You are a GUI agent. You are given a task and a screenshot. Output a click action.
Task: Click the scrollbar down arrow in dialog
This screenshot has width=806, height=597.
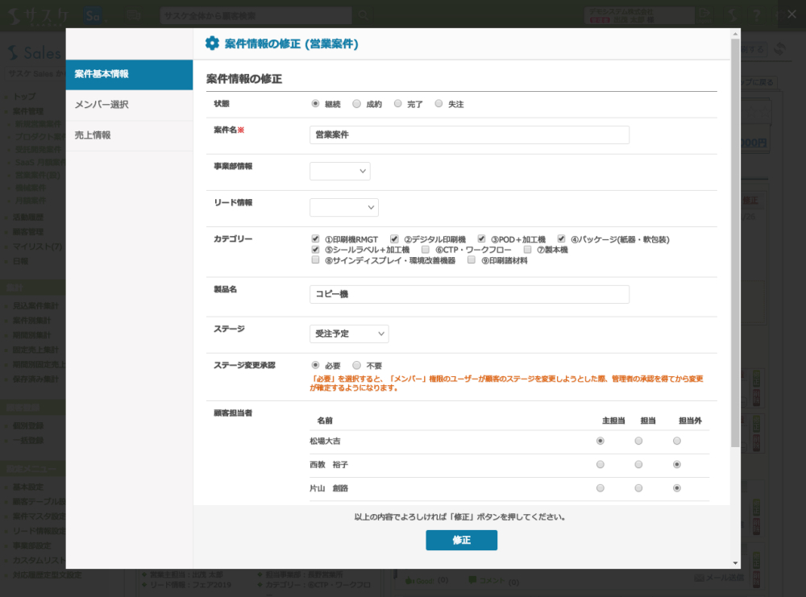tap(735, 562)
